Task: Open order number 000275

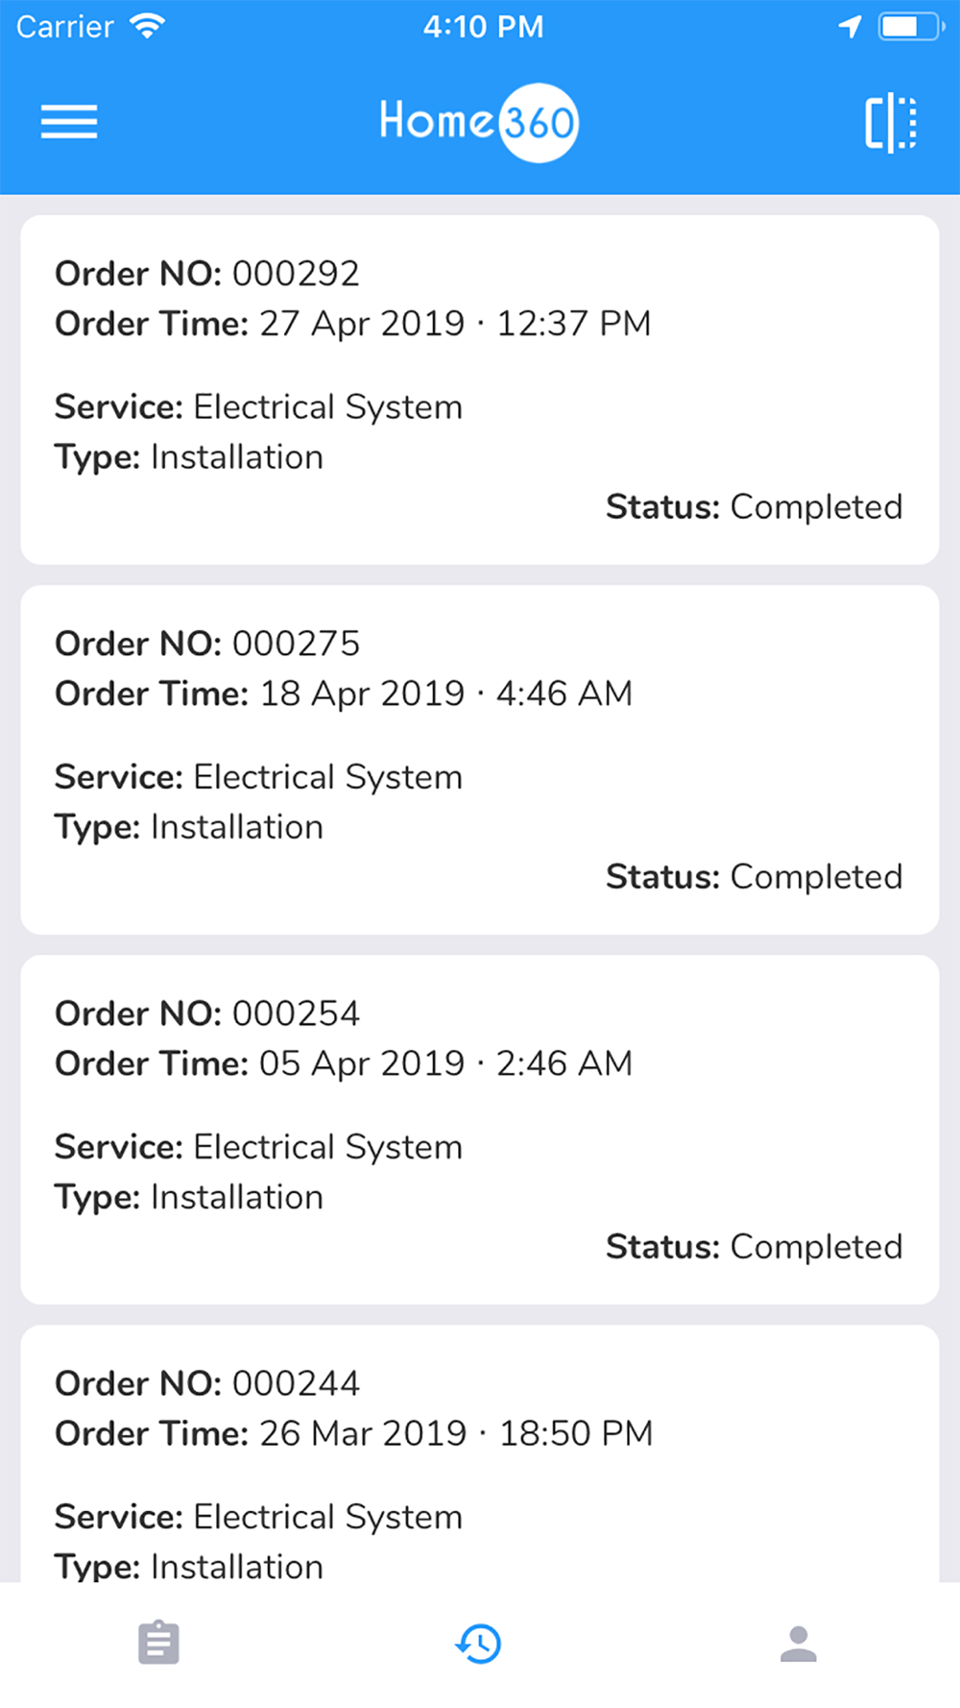Action: pyautogui.click(x=480, y=760)
